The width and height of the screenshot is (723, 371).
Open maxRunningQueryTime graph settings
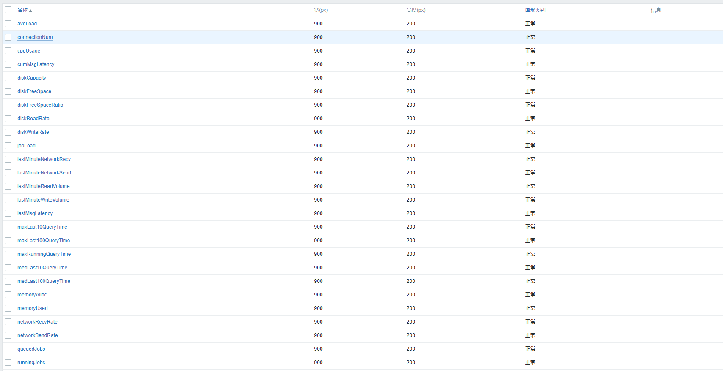[x=44, y=254]
